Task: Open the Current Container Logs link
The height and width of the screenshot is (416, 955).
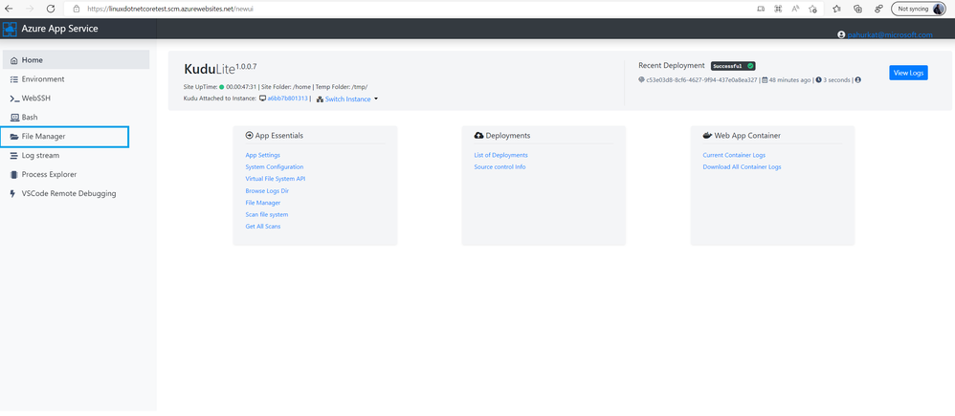Action: 734,155
